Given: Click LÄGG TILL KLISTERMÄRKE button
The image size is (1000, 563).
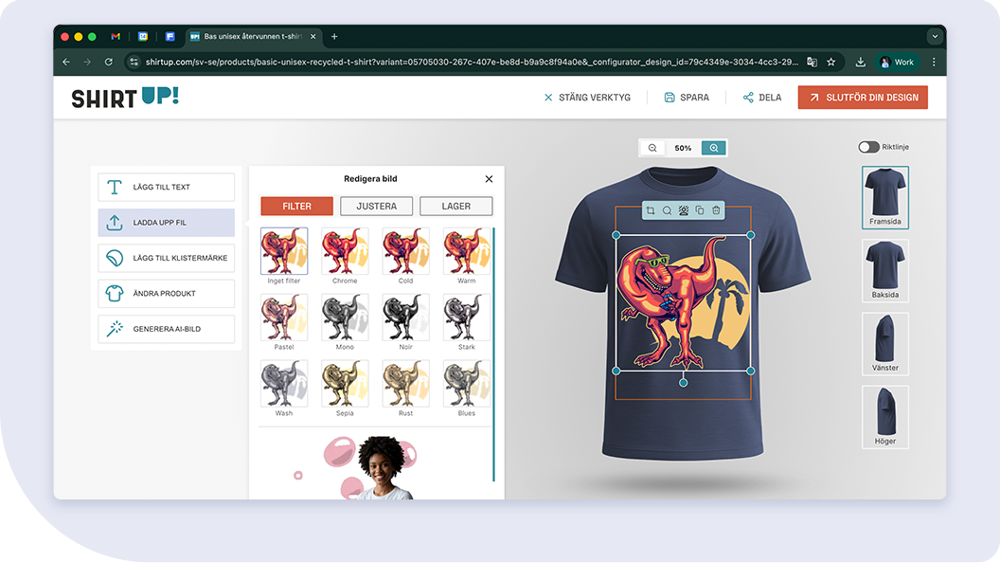Looking at the screenshot, I should [167, 258].
